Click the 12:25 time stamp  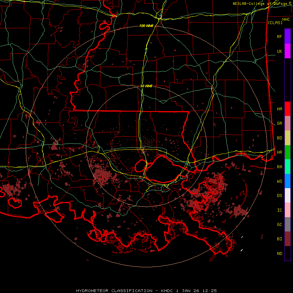pos(209,291)
